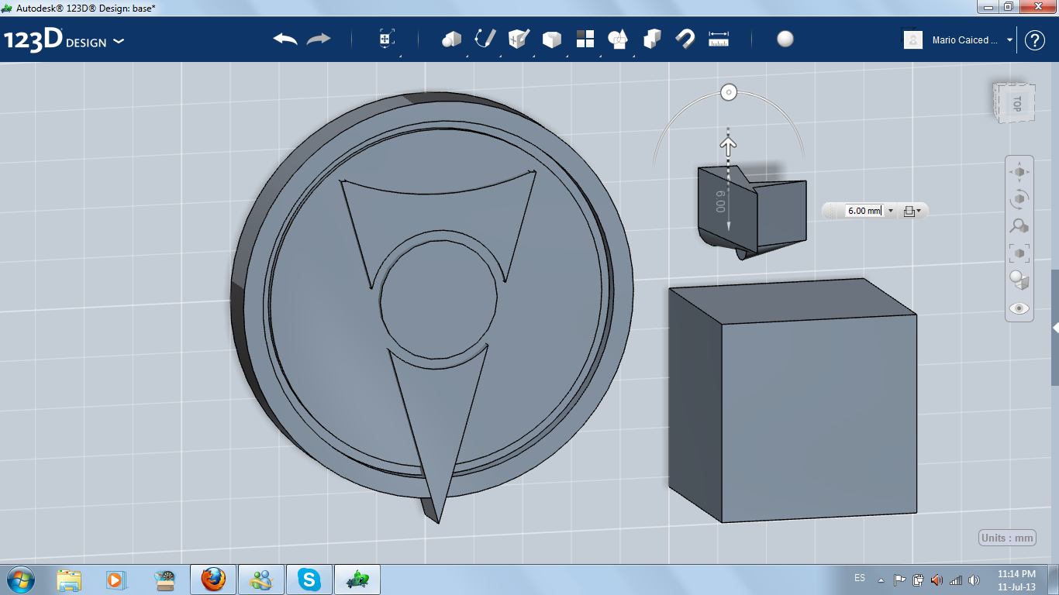The image size is (1059, 595).
Task: Open the Transform tool
Action: click(387, 40)
